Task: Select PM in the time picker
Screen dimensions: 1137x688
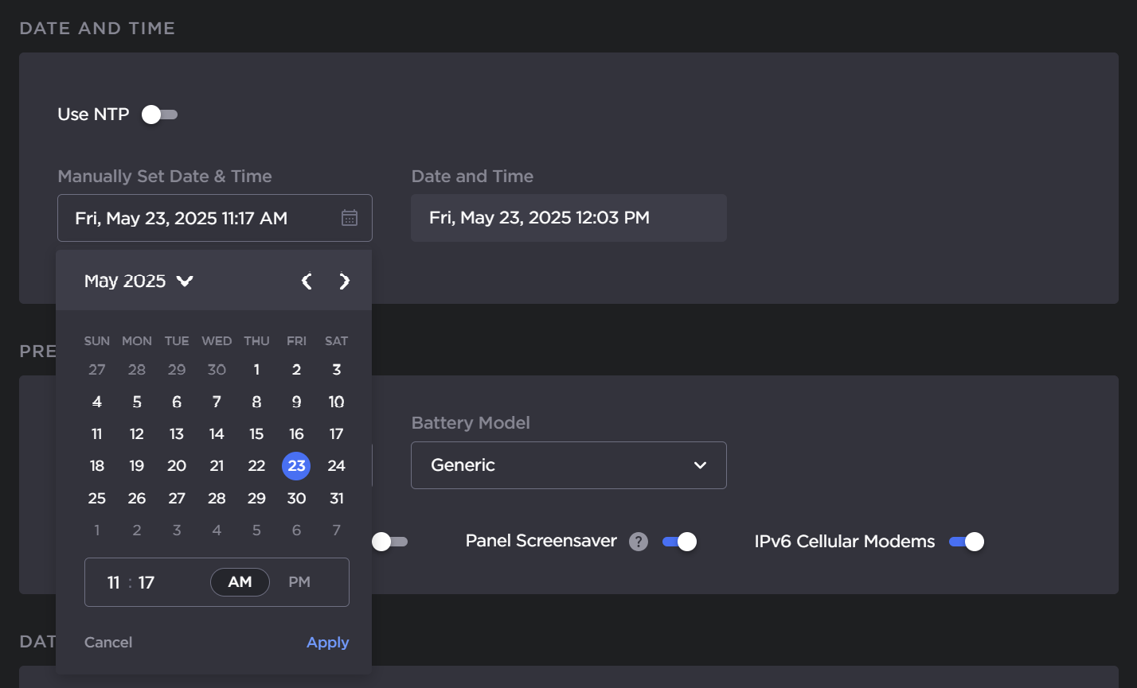Action: [x=299, y=582]
